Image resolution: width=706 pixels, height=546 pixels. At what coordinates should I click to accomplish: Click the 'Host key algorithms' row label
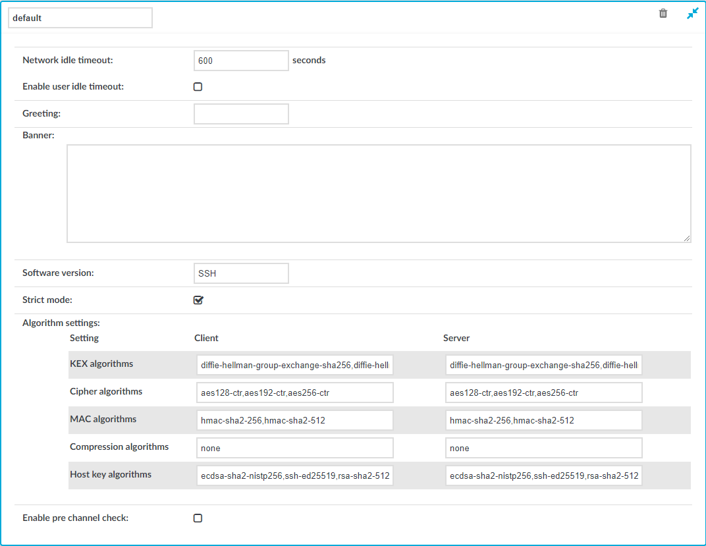tap(111, 474)
